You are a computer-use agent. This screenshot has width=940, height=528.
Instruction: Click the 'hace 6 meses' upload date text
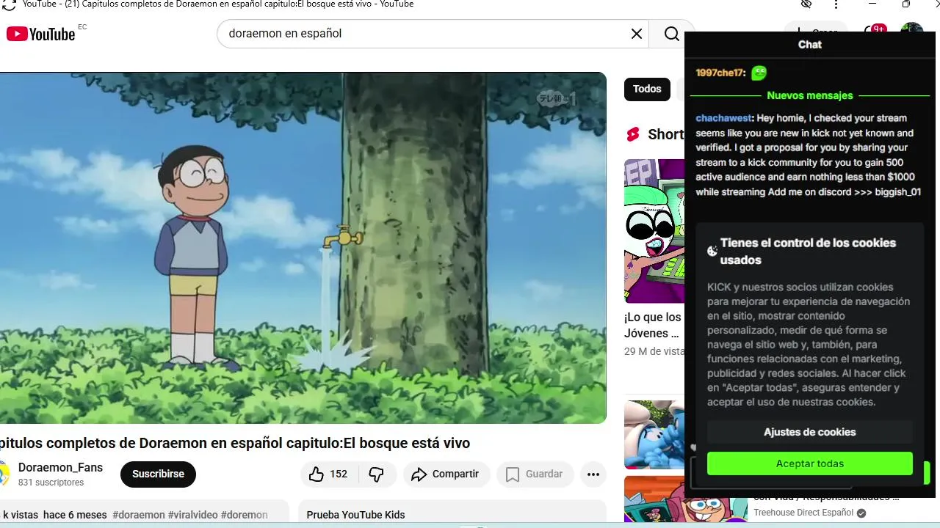pyautogui.click(x=75, y=515)
